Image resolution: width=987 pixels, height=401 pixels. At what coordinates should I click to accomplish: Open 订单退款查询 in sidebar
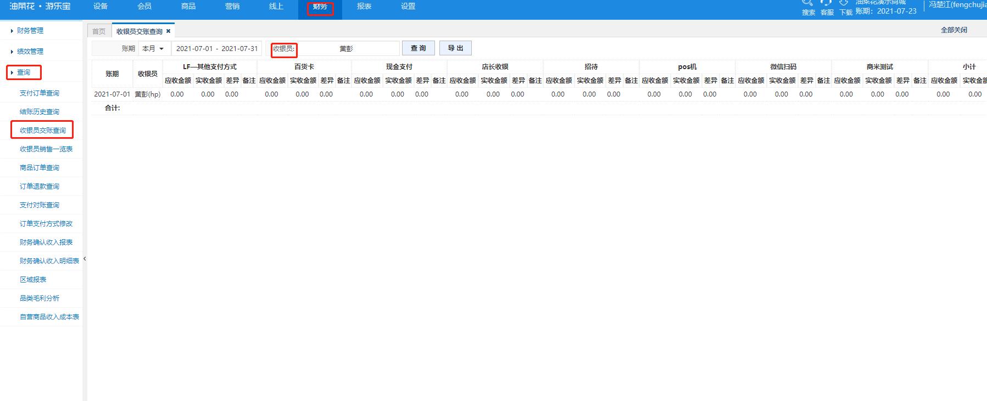pyautogui.click(x=40, y=187)
